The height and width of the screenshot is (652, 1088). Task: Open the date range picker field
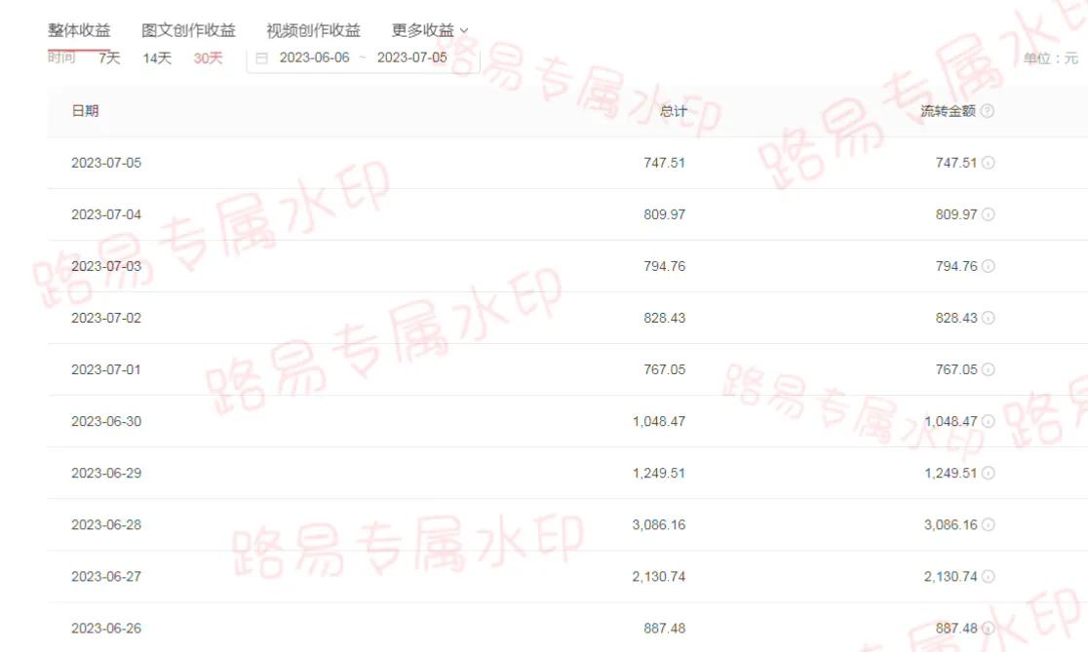pos(362,58)
